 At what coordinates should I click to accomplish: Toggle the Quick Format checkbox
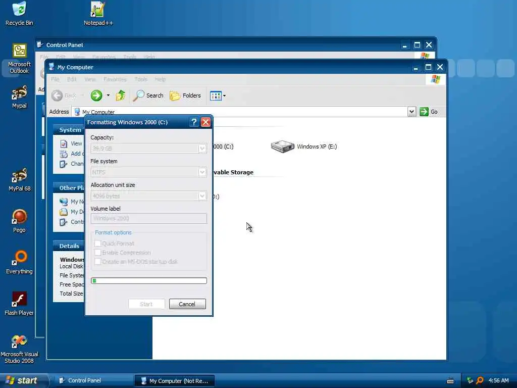coord(97,244)
